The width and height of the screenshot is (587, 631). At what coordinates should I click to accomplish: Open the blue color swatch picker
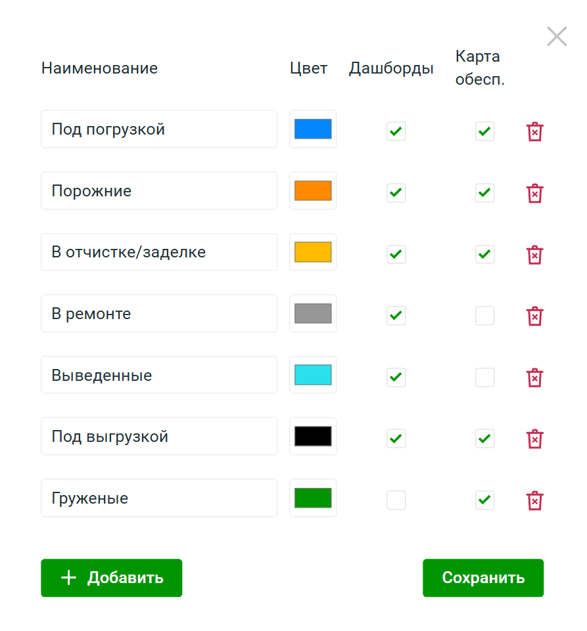[313, 129]
